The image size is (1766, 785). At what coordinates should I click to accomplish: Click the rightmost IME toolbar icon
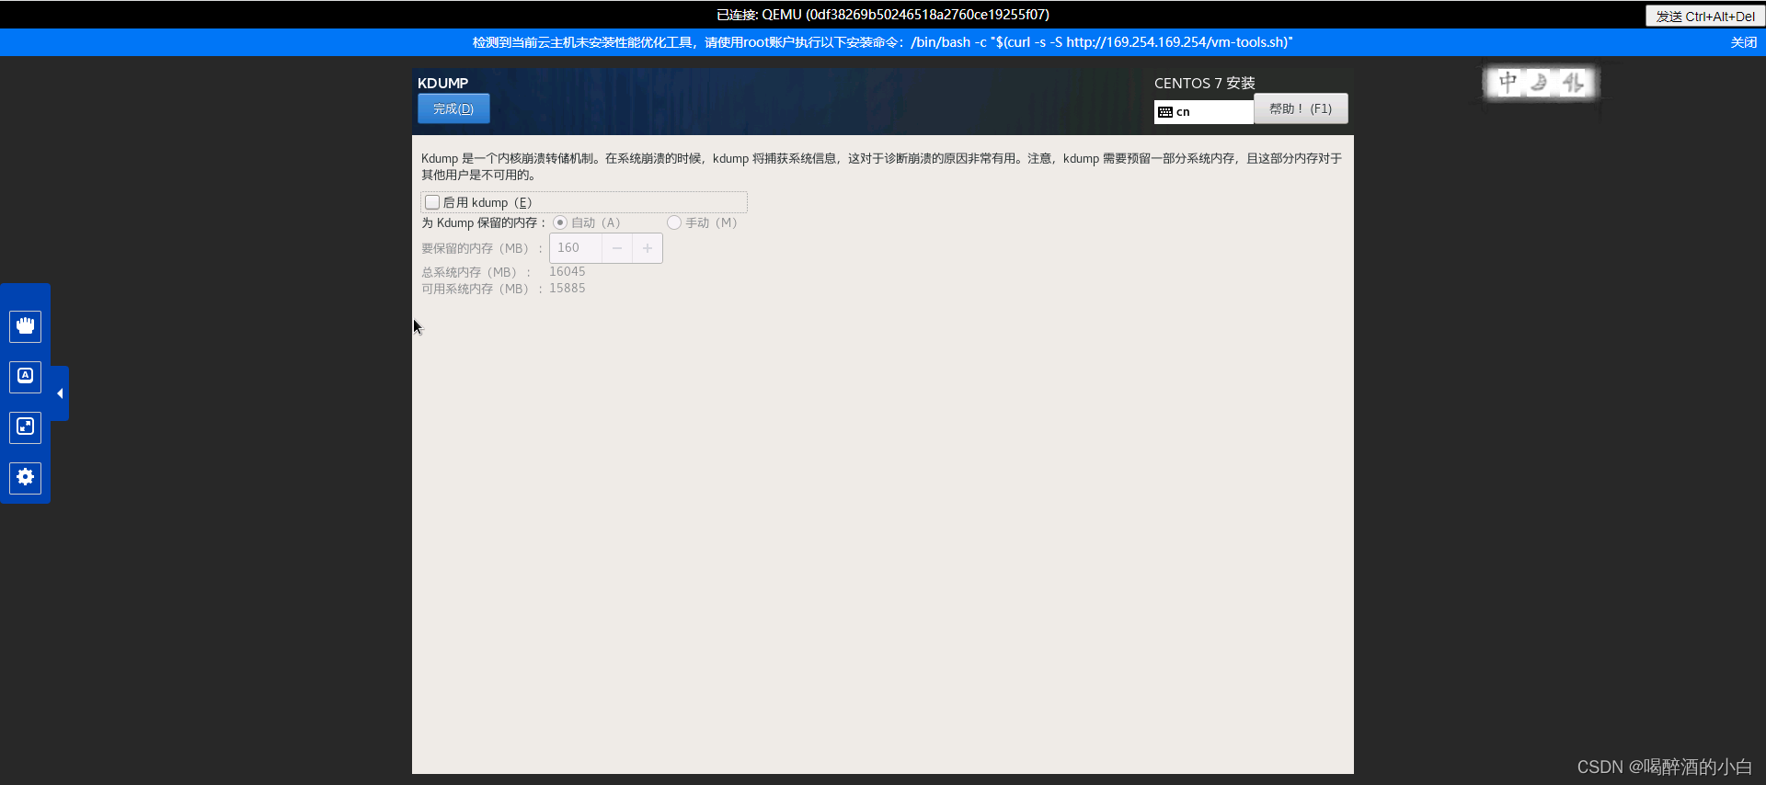point(1573,83)
